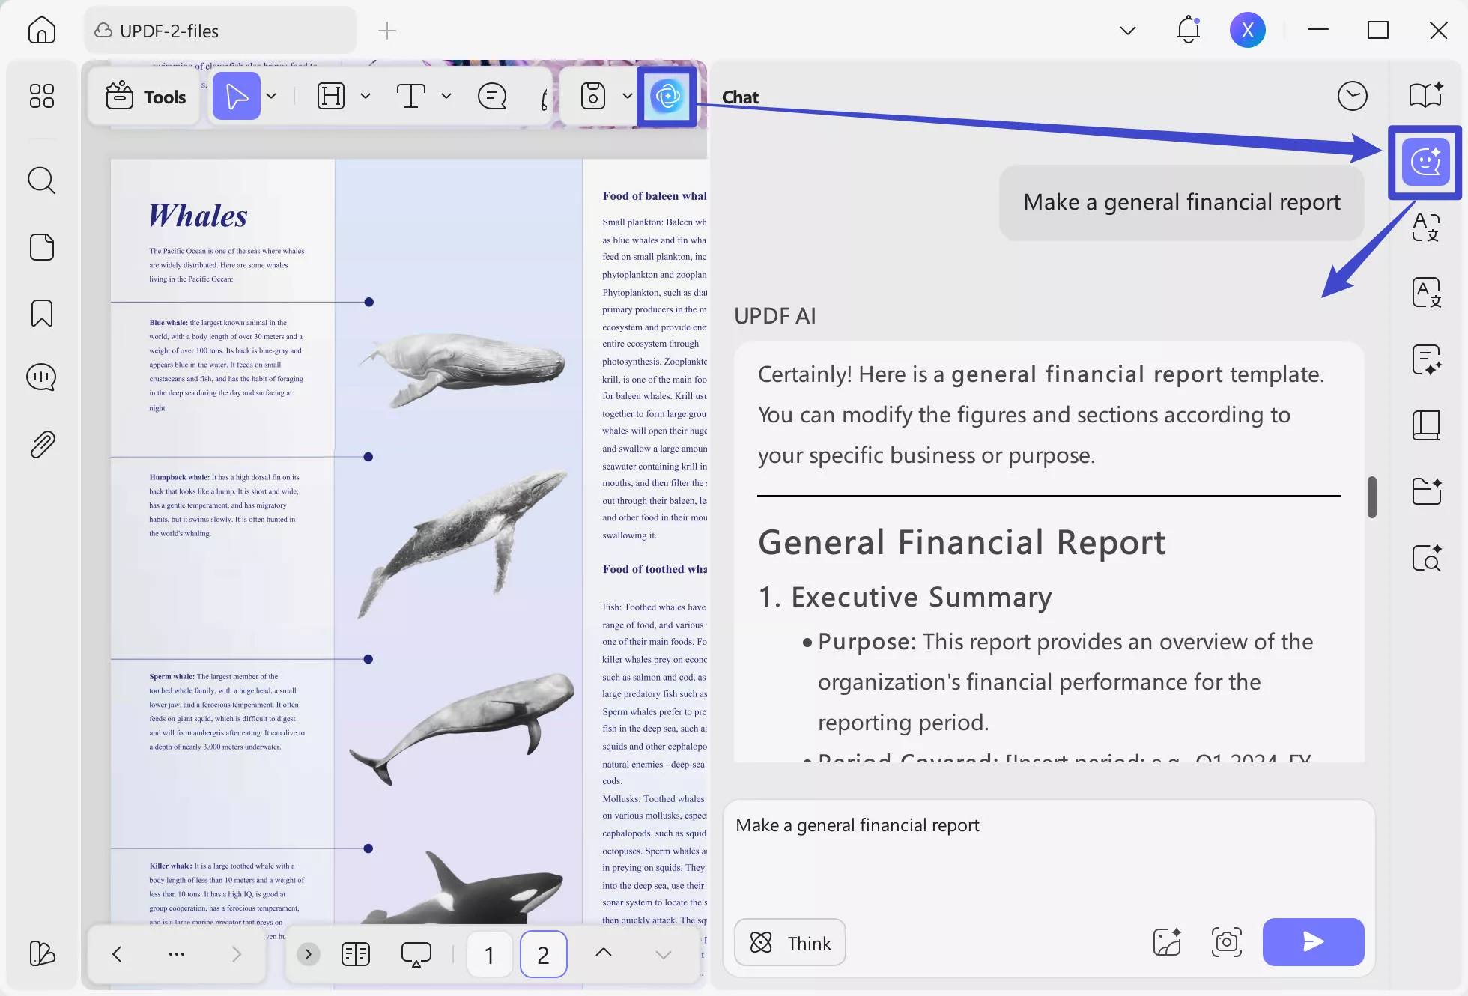
Task: Select the AI chat icon in right sidebar
Action: click(1424, 161)
